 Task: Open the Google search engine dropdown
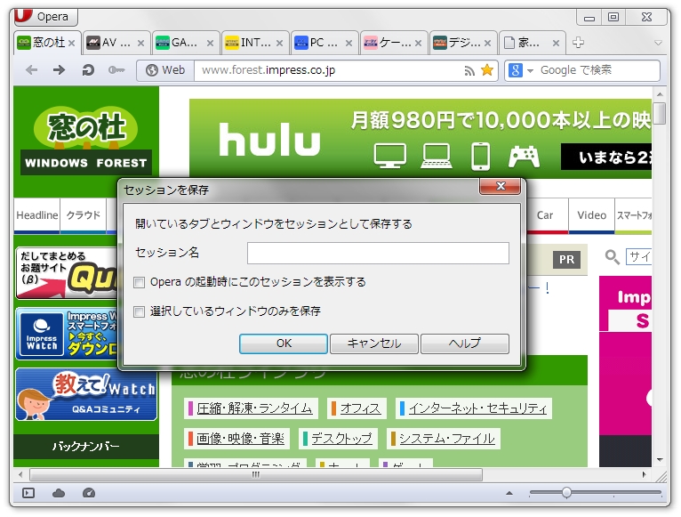click(520, 70)
